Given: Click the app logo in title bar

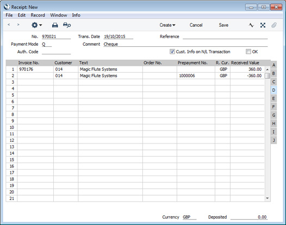Looking at the screenshot, I should click(7, 7).
